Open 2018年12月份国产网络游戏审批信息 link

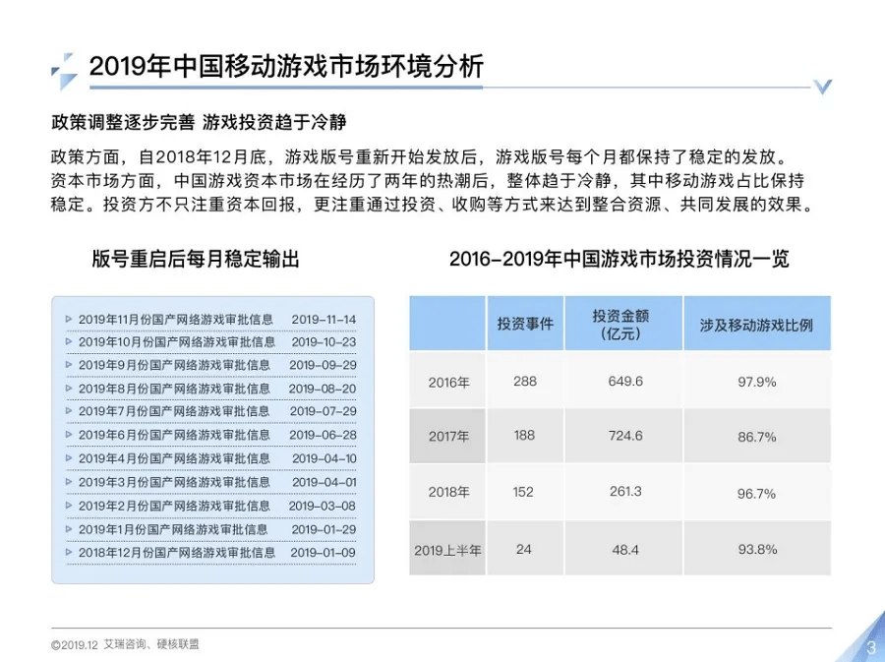[177, 553]
